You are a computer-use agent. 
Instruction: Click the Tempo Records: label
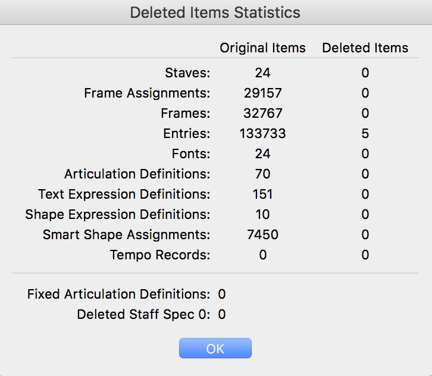coord(160,255)
